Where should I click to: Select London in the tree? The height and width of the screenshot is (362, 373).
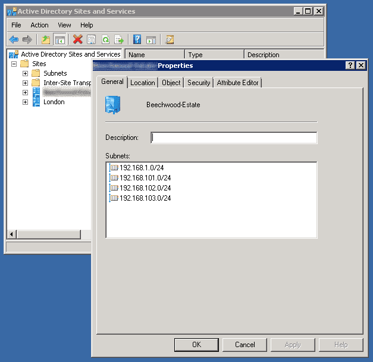(x=54, y=102)
